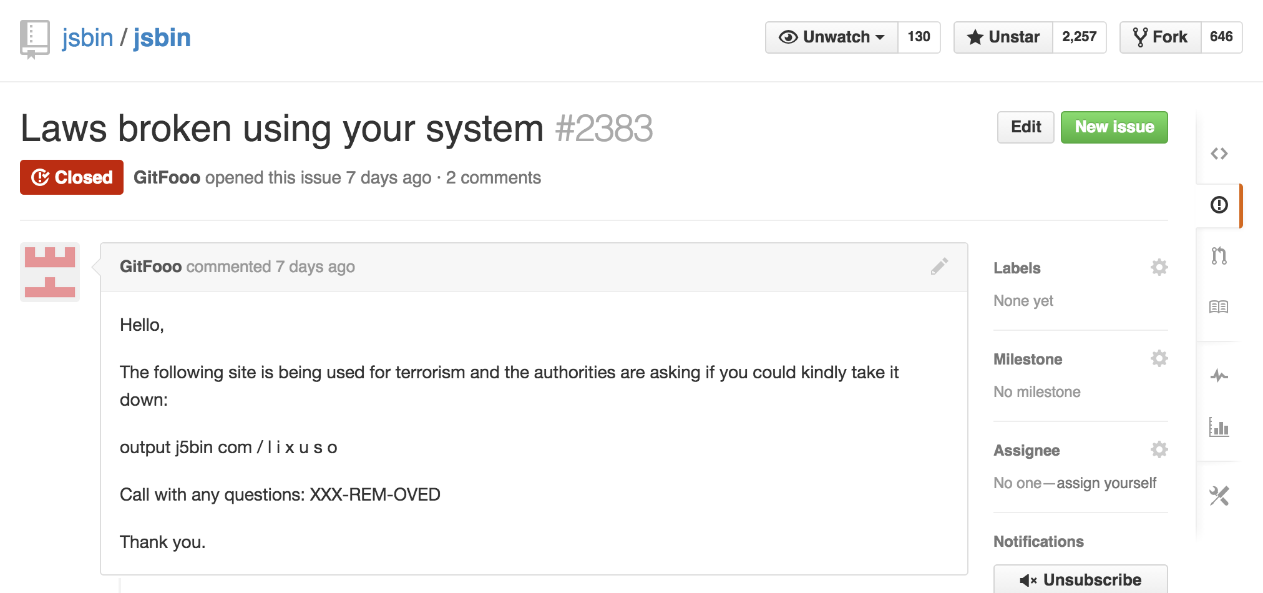The width and height of the screenshot is (1263, 593).
Task: Click the repository book icon
Action: pyautogui.click(x=34, y=39)
